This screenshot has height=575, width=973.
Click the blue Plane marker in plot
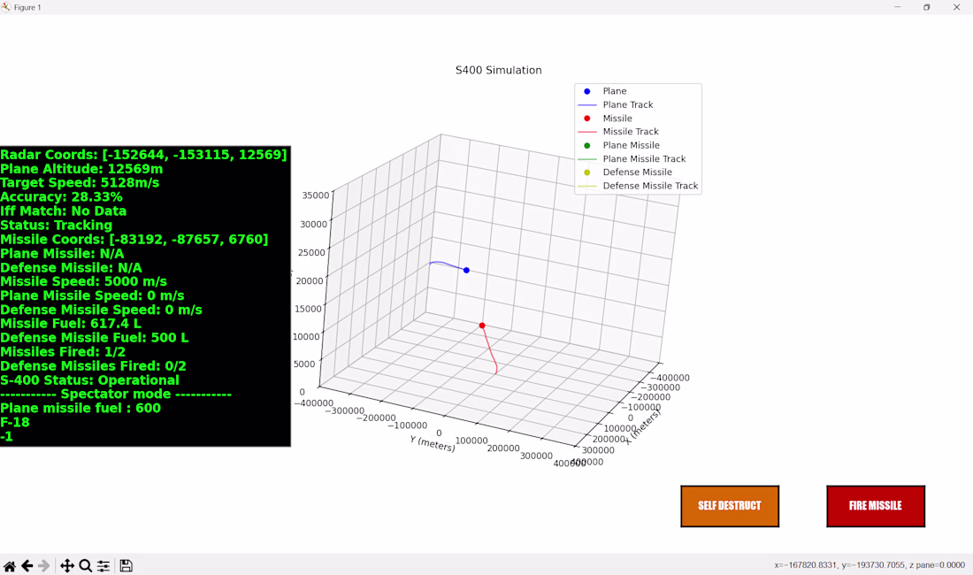(467, 271)
